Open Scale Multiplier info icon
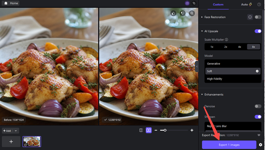 pyautogui.click(x=227, y=39)
